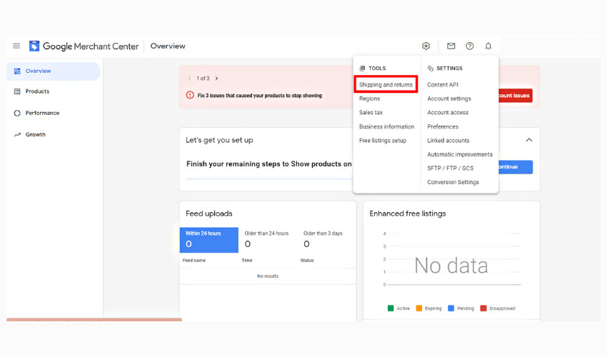Open Content API settings
This screenshot has height=357, width=607.
tap(443, 84)
